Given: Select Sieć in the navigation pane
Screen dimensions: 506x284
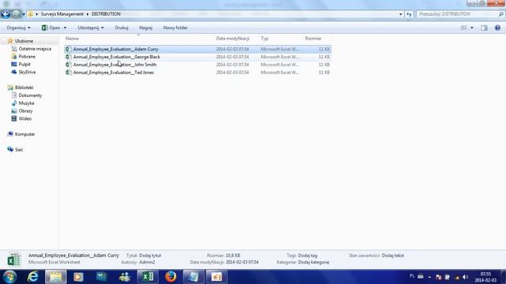Looking at the screenshot, I should coord(19,149).
